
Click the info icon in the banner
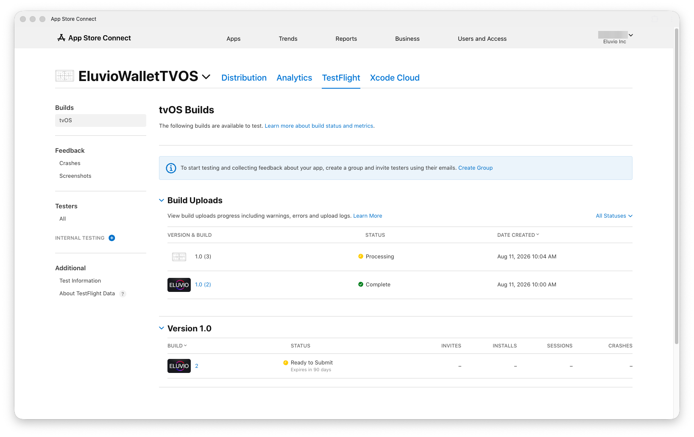click(x=171, y=168)
